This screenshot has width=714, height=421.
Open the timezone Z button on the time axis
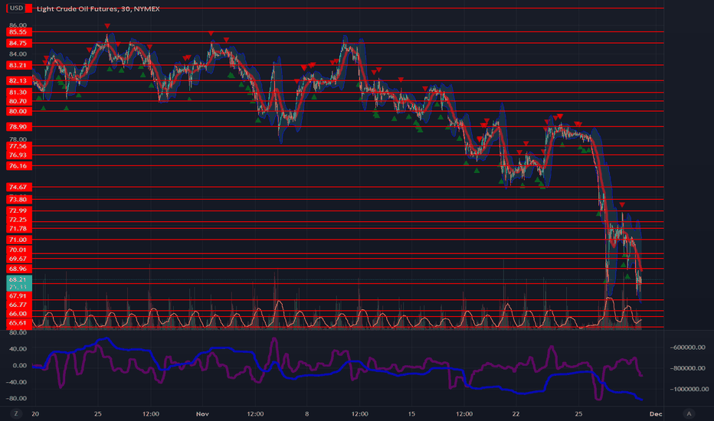click(x=16, y=413)
